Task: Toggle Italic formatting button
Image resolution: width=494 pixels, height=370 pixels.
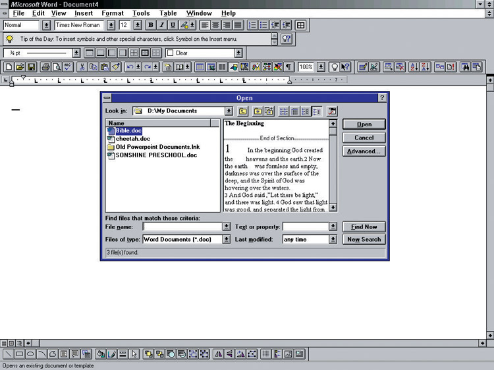Action: (x=161, y=25)
